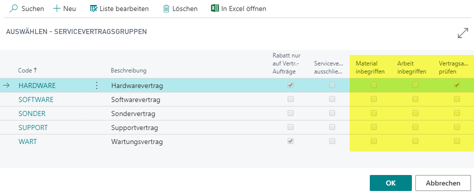This screenshot has width=474, height=194.
Task: Select the Hardwarevertrag description cell
Action: tap(137, 85)
